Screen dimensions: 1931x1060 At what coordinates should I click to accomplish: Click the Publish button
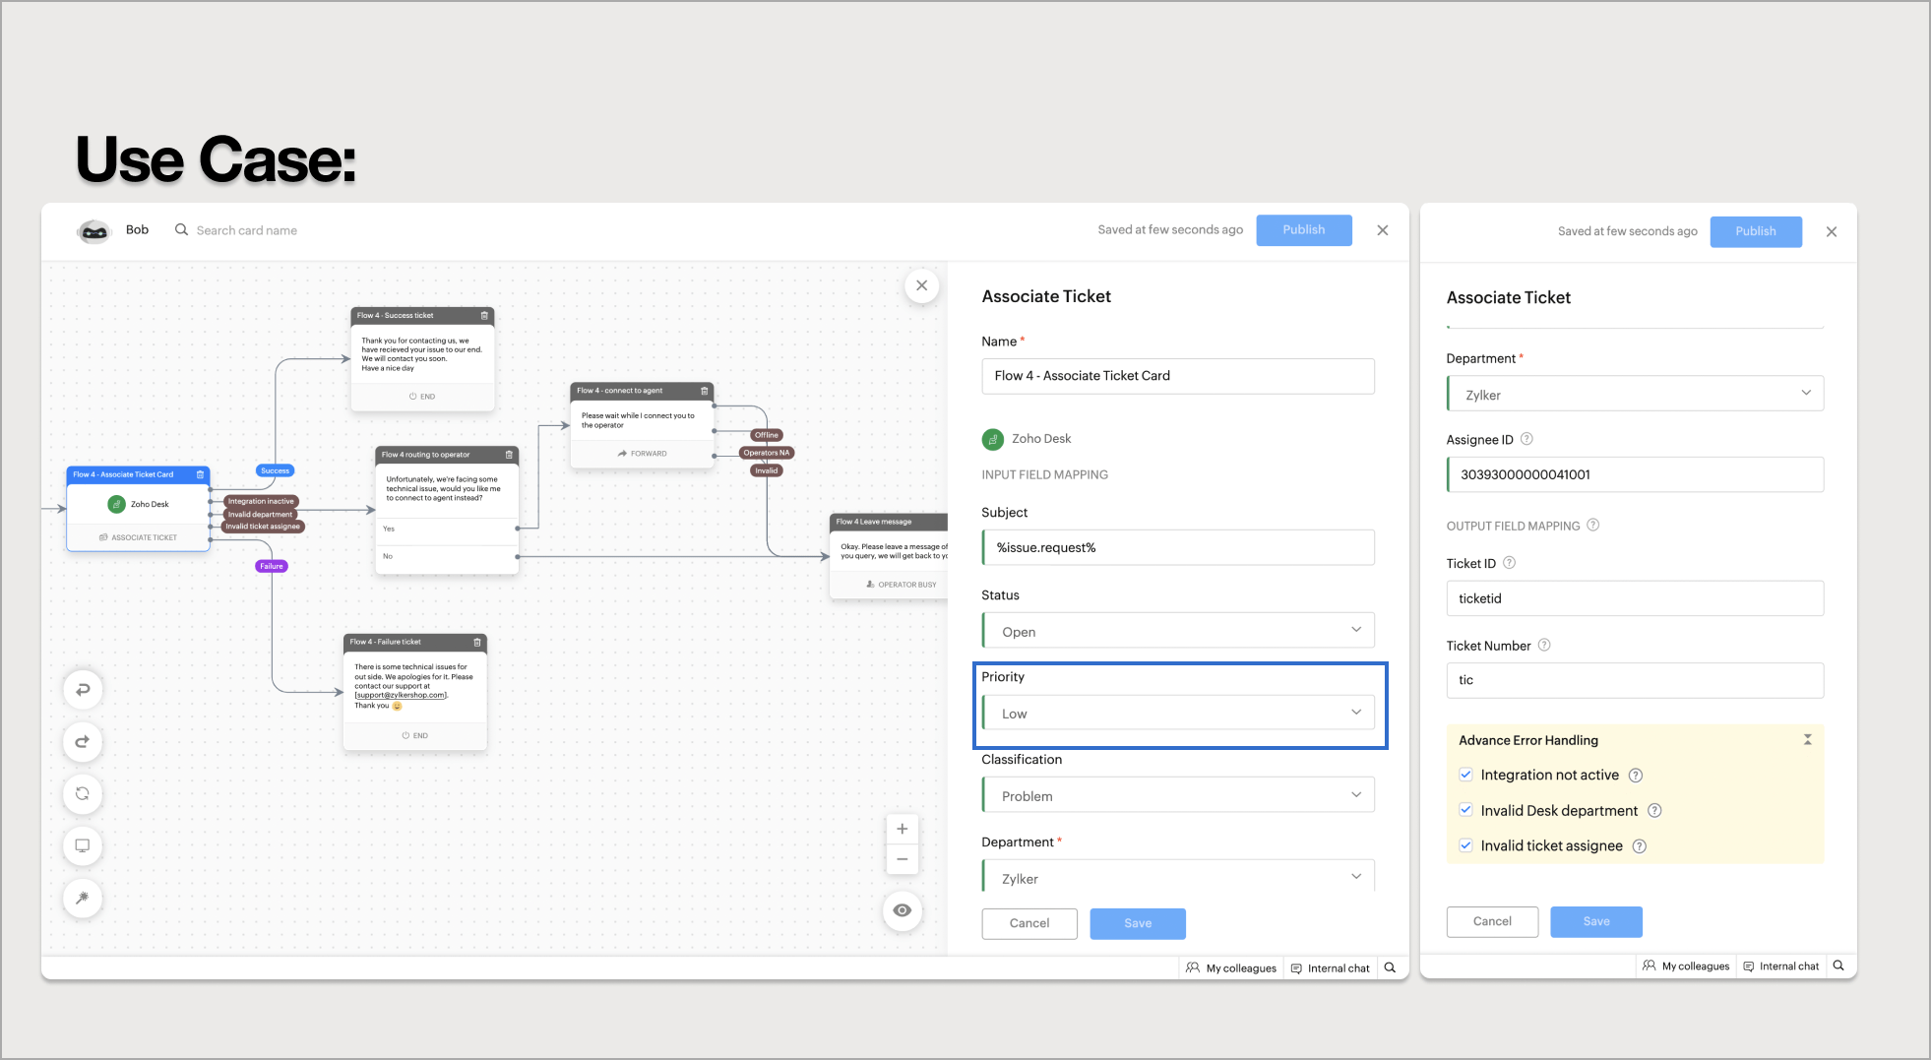click(x=1303, y=229)
